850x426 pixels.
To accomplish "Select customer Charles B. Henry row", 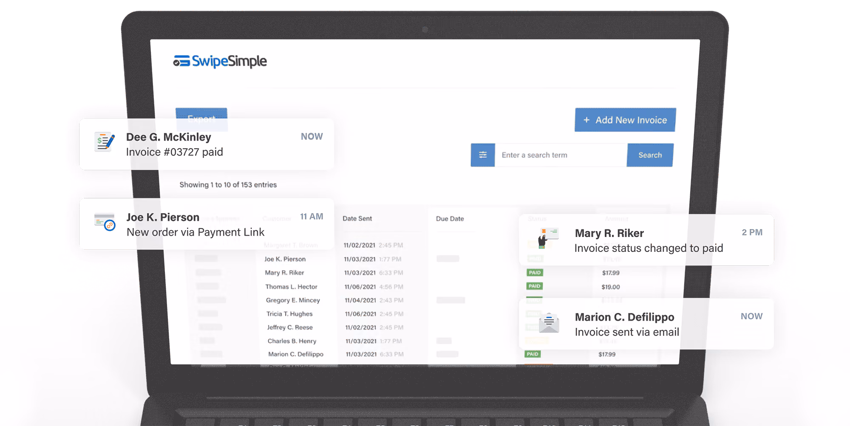I will point(292,341).
